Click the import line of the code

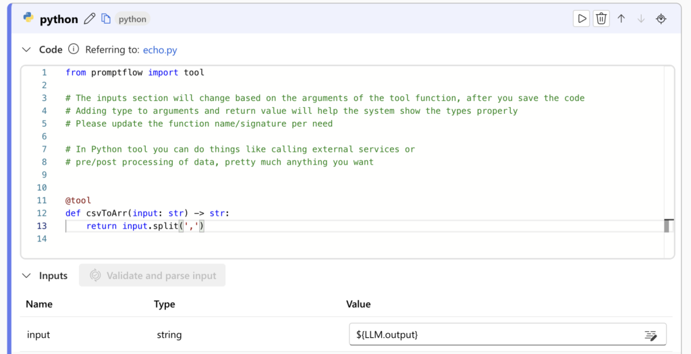point(135,72)
